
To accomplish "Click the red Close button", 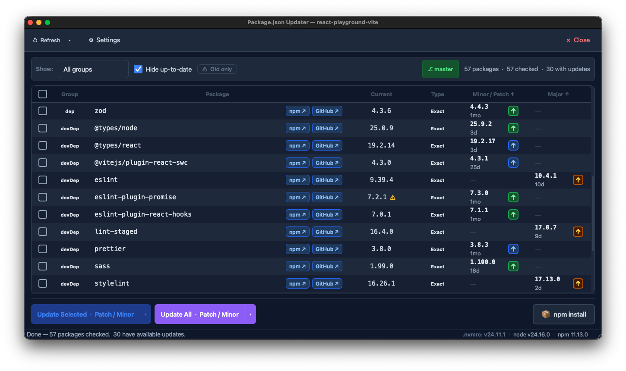I will (578, 40).
